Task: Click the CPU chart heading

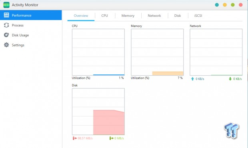Action: (x=75, y=26)
